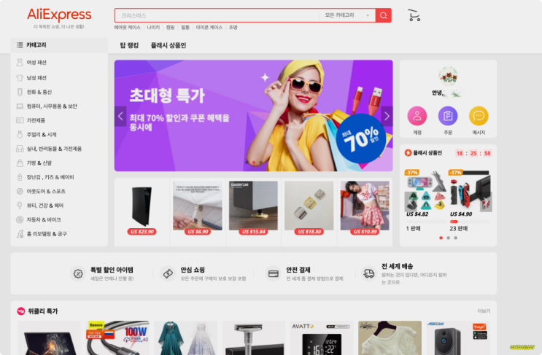Viewport: 542px width, 355px height.
Task: Click the 가전제품 category icon
Action: (x=20, y=120)
